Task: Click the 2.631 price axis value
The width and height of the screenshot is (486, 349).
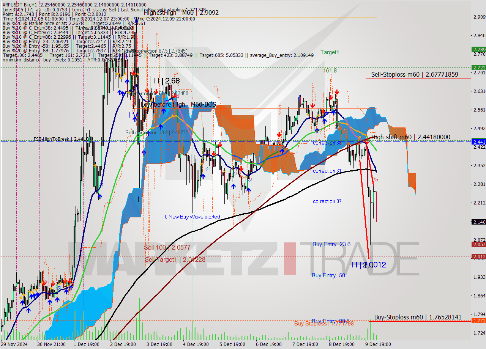Action: click(480, 91)
